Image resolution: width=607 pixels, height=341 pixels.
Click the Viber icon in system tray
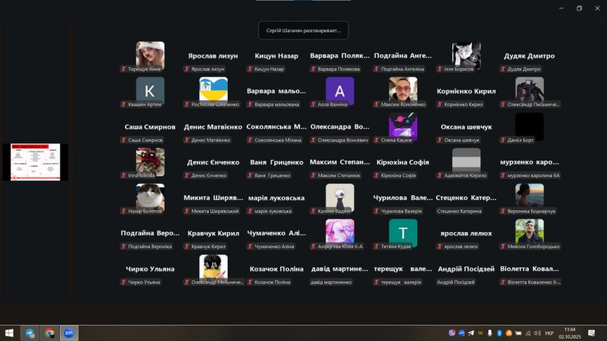pyautogui.click(x=452, y=333)
